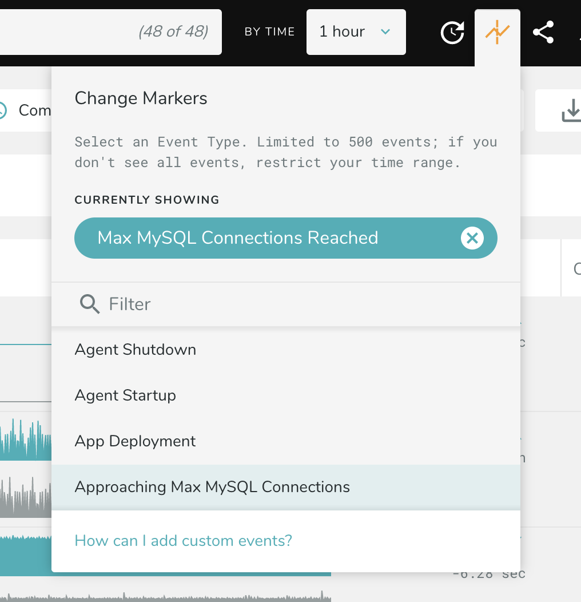Click the search field showing 48 of 48
The height and width of the screenshot is (602, 581).
click(109, 32)
